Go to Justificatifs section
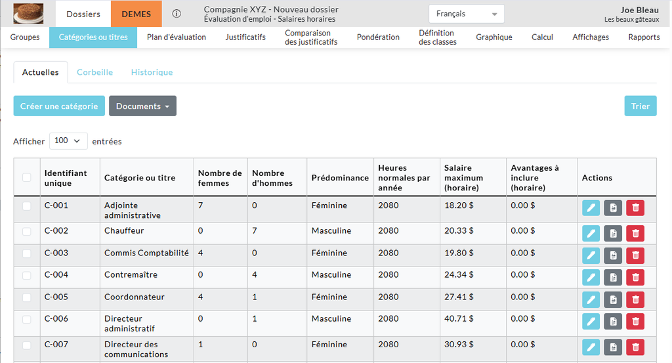Screen dimensions: 672x363 click(x=245, y=37)
